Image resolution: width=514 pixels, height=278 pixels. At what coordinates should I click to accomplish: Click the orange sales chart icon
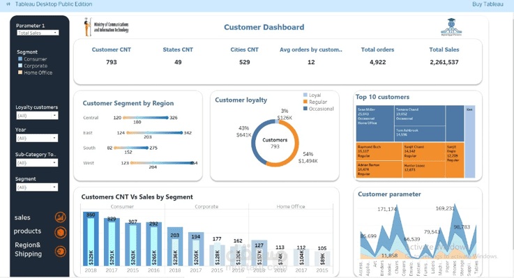coord(60,217)
